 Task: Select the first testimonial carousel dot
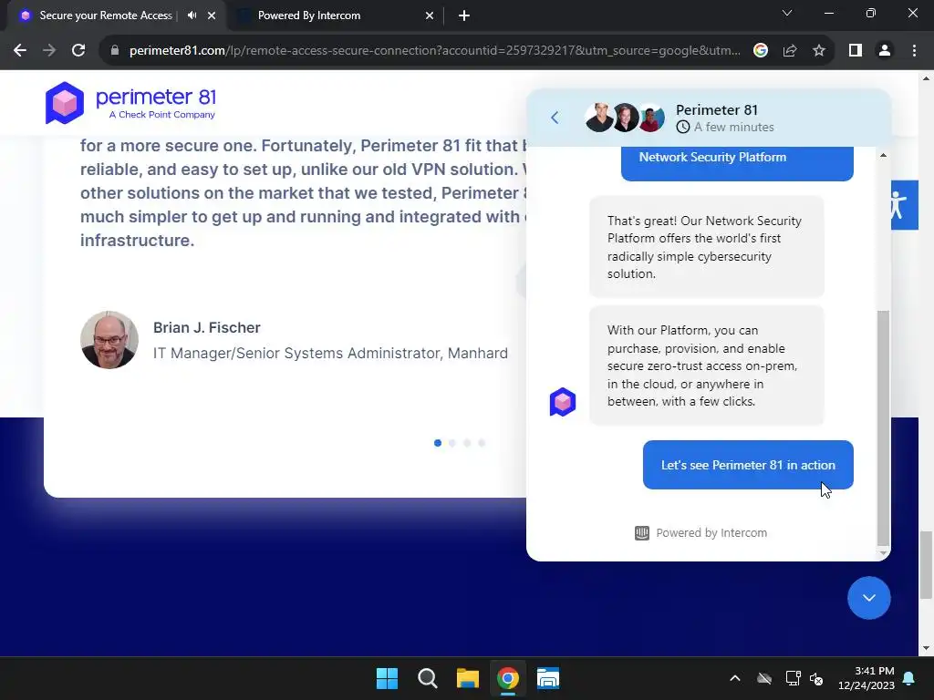click(x=438, y=443)
